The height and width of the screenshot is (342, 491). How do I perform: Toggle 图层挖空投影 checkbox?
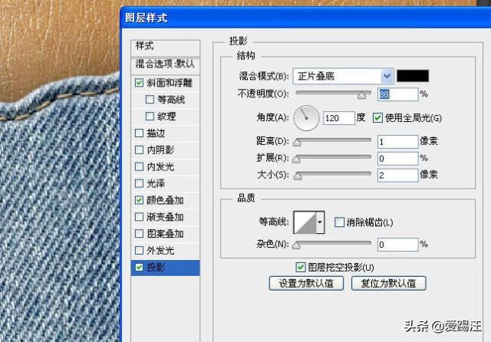pyautogui.click(x=300, y=267)
